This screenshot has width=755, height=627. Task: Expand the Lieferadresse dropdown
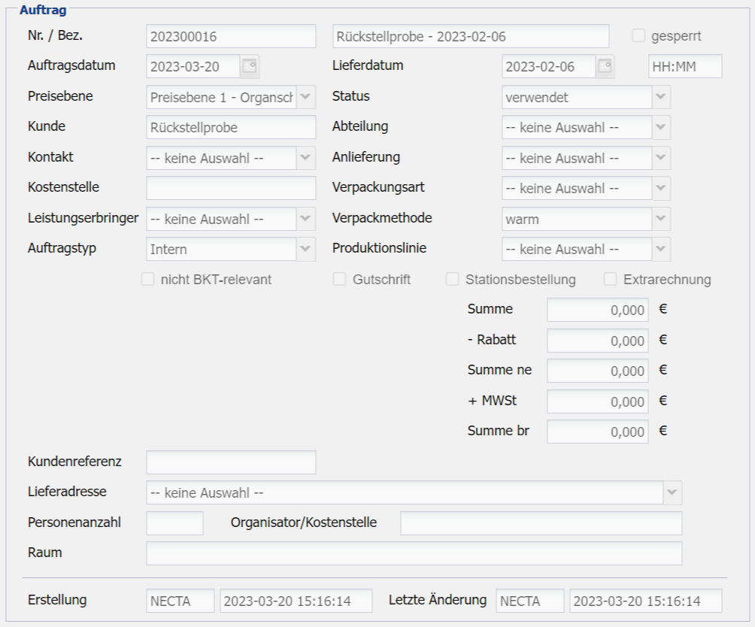coord(672,492)
